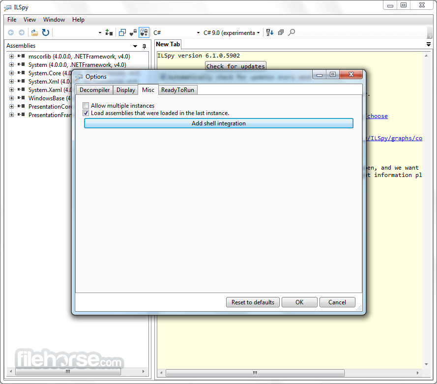Click the sort assembly list A-Z icon
Image resolution: width=437 pixels, height=384 pixels.
point(270,32)
